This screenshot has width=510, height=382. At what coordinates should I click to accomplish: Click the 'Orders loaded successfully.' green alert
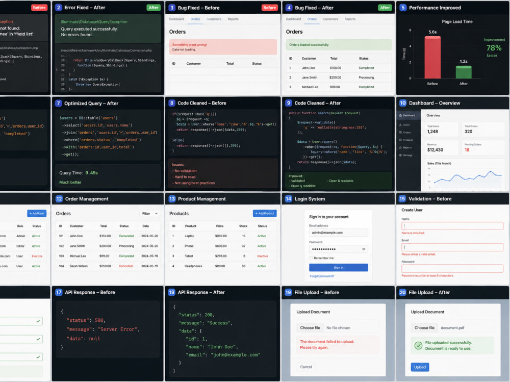pyautogui.click(x=339, y=45)
